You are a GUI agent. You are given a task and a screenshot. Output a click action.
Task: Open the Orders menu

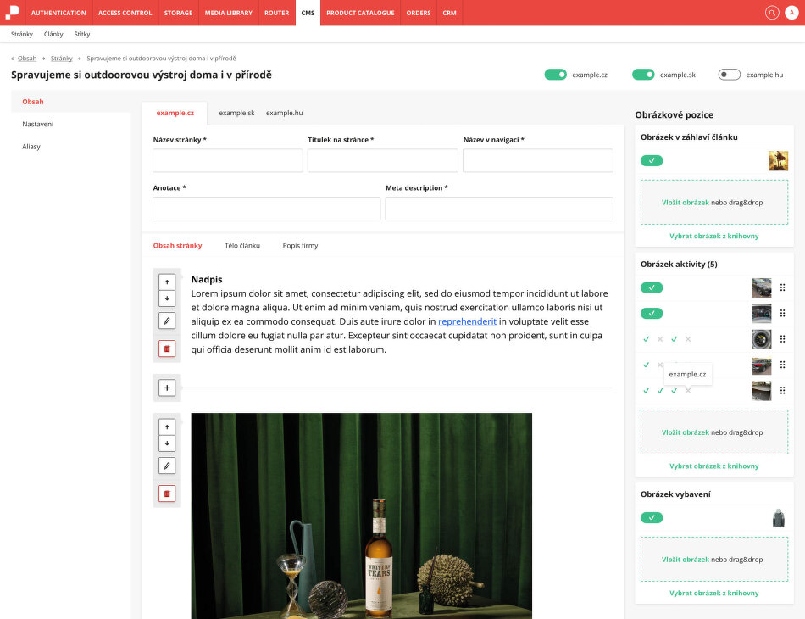[419, 13]
